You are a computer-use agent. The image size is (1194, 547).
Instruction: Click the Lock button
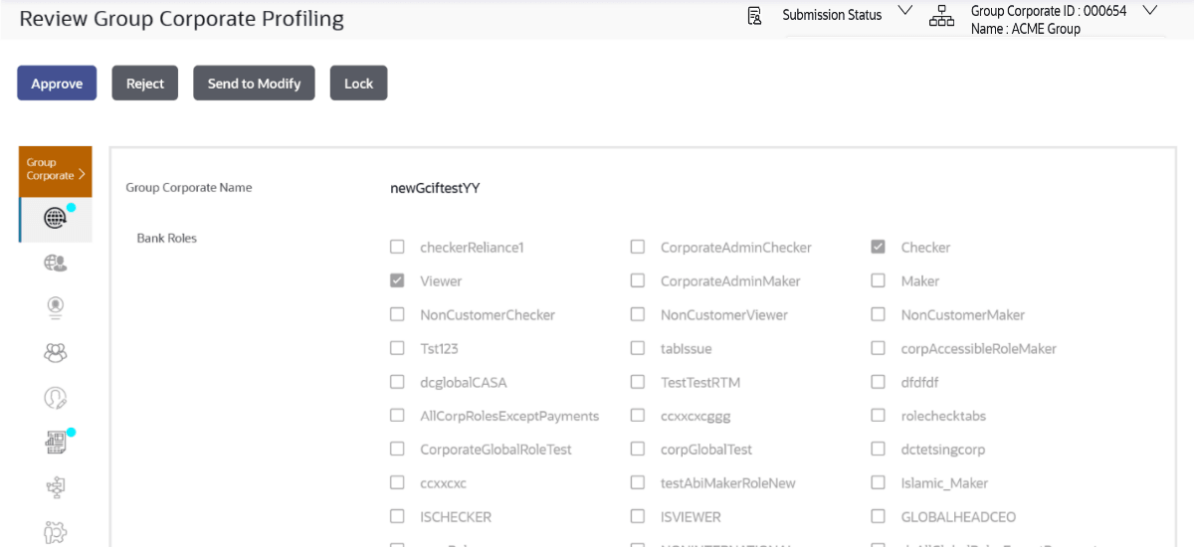358,84
